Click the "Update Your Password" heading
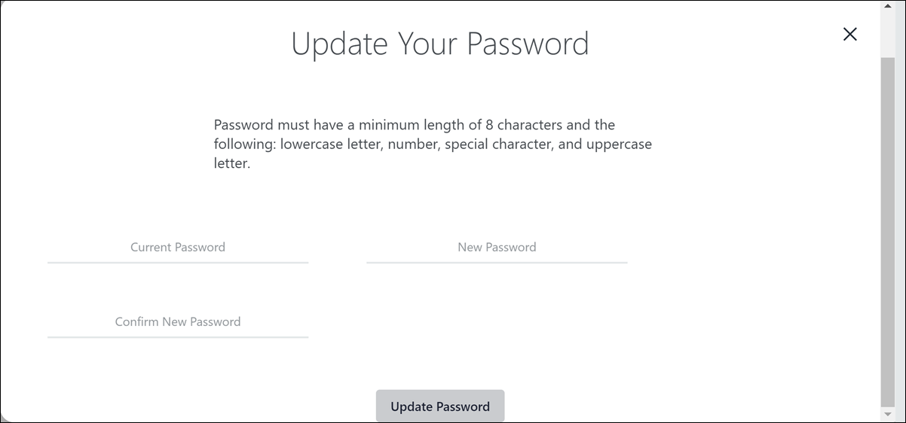This screenshot has height=423, width=906. tap(440, 44)
